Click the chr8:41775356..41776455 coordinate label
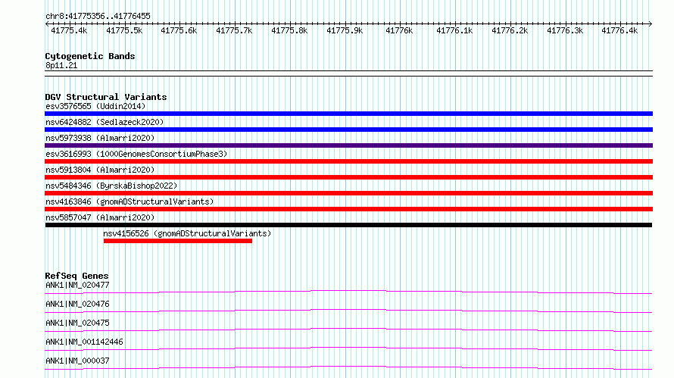The width and height of the screenshot is (674, 378). (x=98, y=16)
